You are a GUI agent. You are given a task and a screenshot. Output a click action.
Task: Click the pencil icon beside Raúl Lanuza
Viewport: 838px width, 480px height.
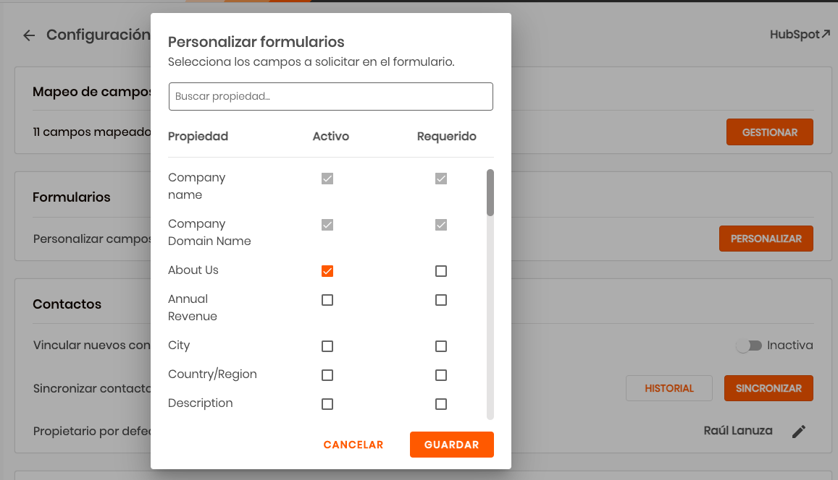pyautogui.click(x=799, y=432)
